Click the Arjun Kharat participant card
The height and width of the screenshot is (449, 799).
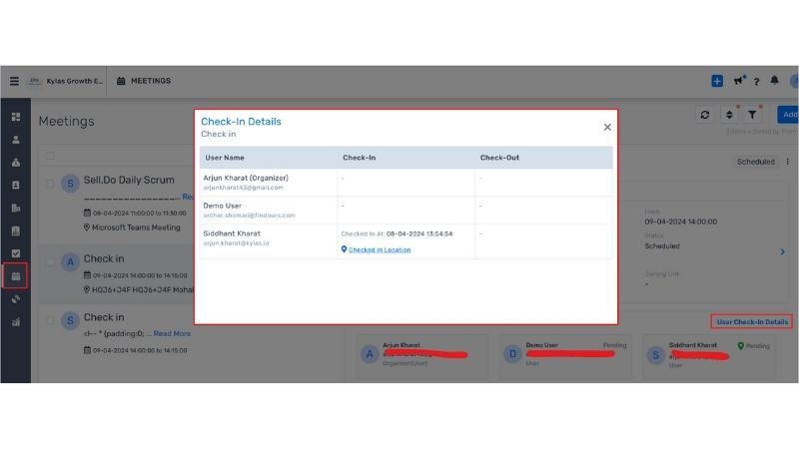click(421, 356)
